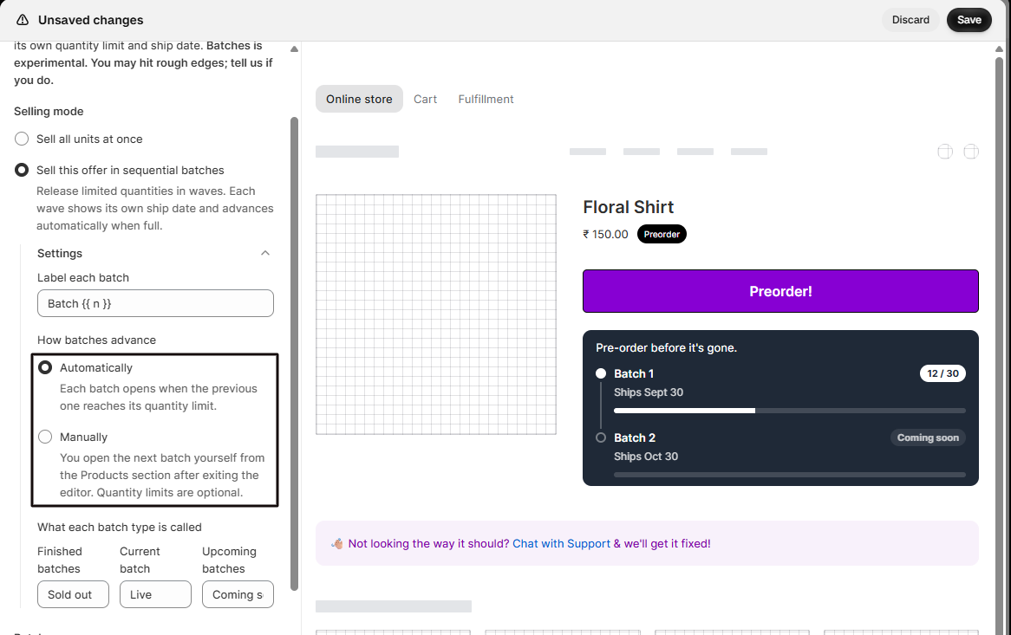Click the Batch 1 radio marker

(601, 373)
